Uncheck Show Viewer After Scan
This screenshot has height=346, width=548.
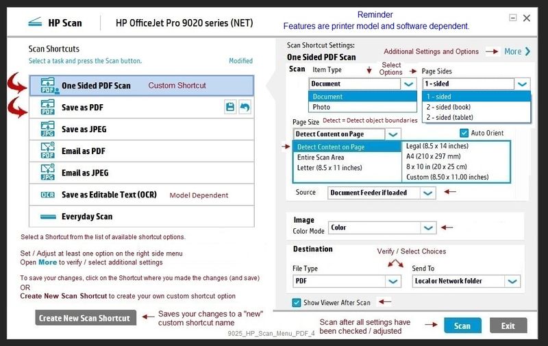tap(297, 303)
